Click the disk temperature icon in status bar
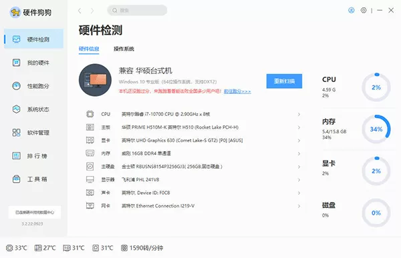Viewport: 401px width, 258px height. point(96,248)
